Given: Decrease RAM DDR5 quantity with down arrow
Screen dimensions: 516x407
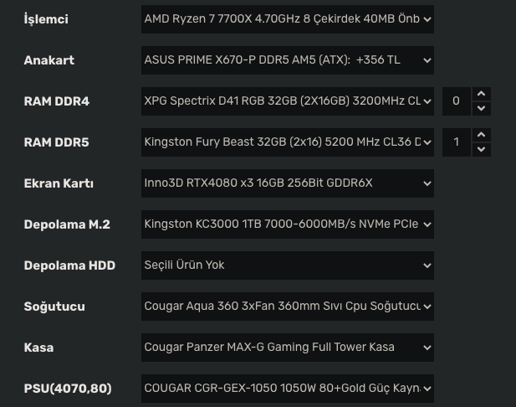Looking at the screenshot, I should (481, 150).
